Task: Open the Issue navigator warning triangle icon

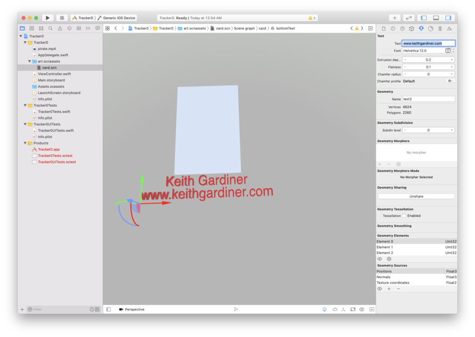Action: pos(60,28)
